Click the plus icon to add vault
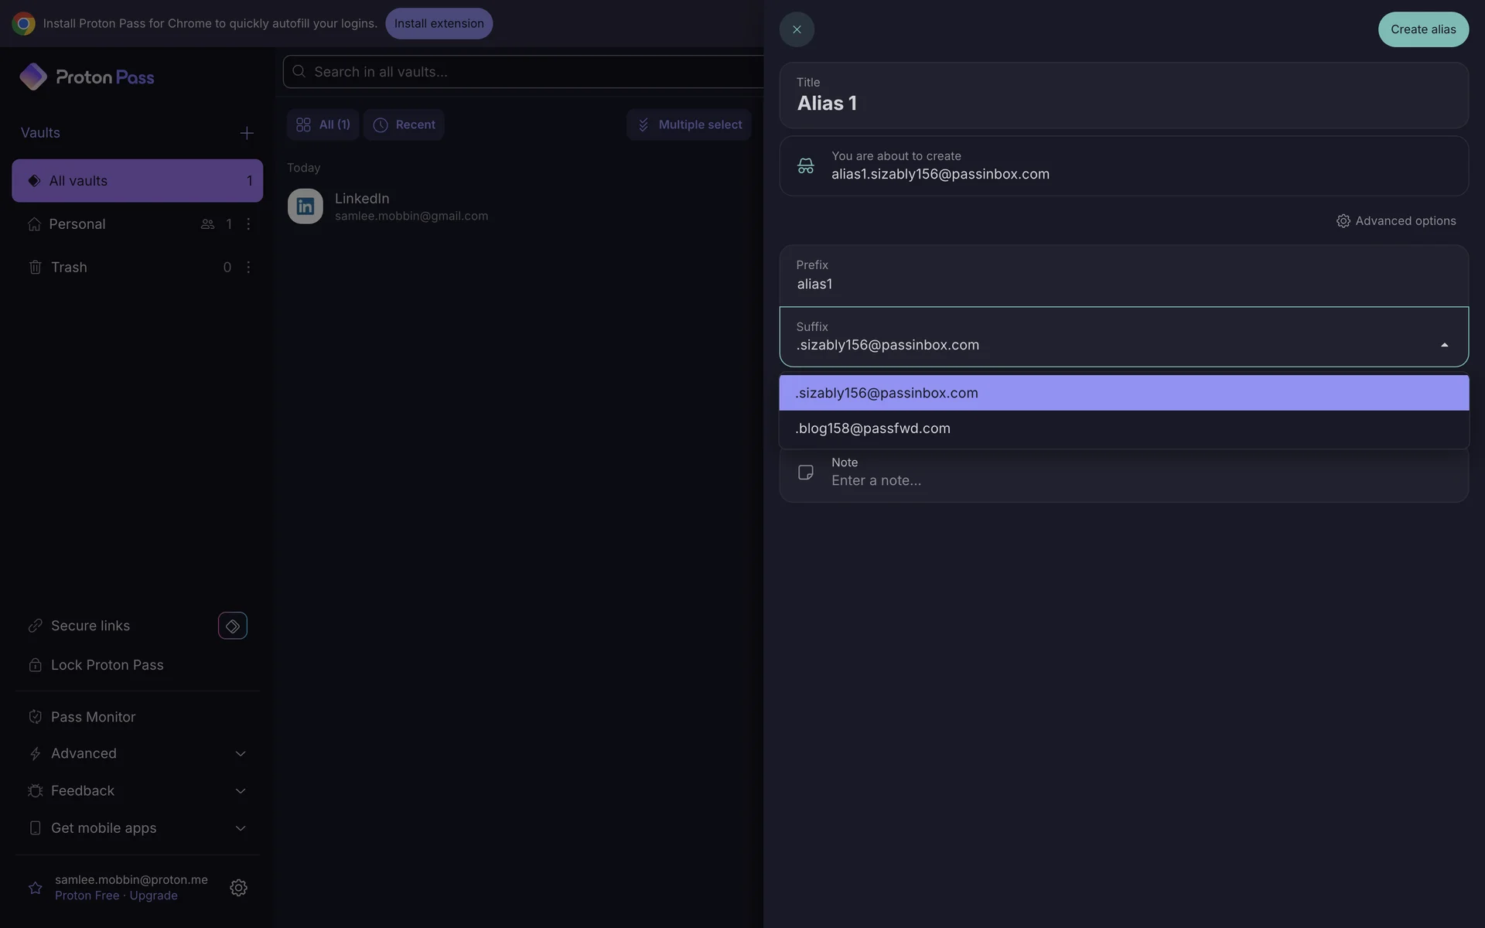This screenshot has height=928, width=1485. point(247,133)
